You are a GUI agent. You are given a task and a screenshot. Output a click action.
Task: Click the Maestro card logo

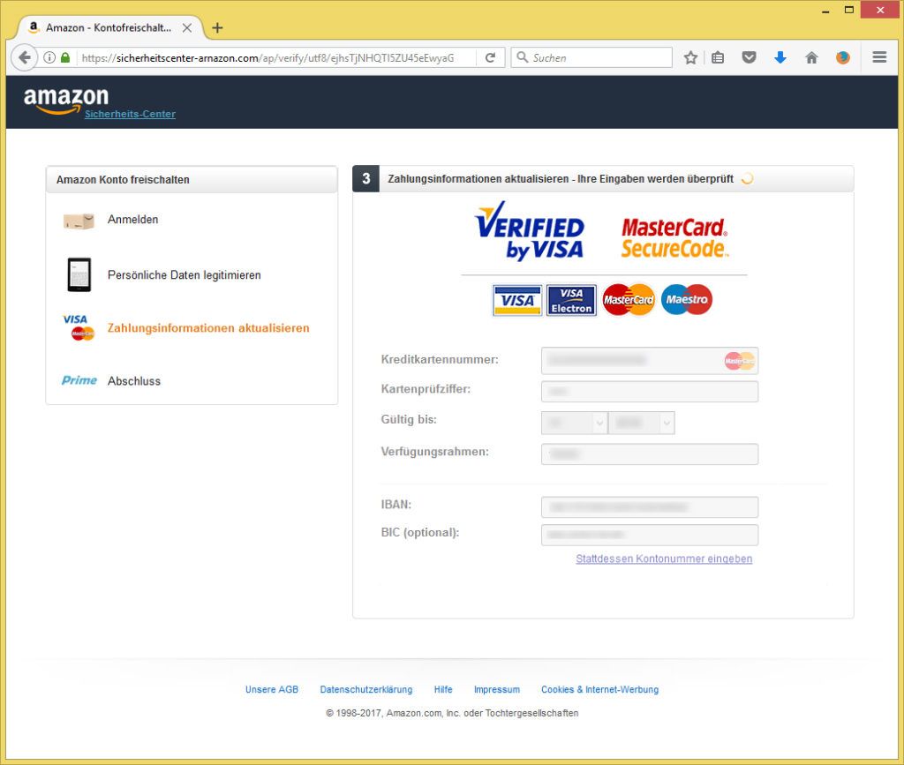pyautogui.click(x=687, y=299)
